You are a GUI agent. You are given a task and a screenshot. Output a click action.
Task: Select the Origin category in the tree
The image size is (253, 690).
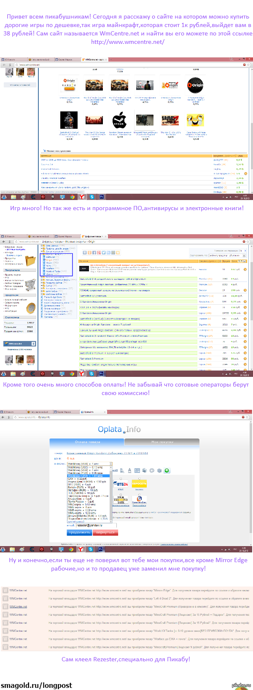[x=49, y=260]
